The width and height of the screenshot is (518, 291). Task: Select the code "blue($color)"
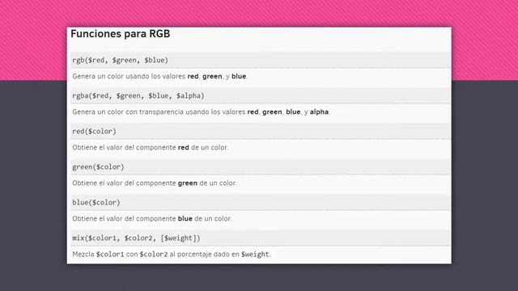(x=96, y=203)
